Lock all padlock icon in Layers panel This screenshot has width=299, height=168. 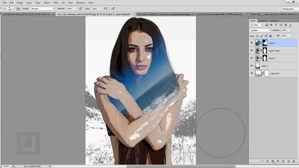click(x=271, y=36)
